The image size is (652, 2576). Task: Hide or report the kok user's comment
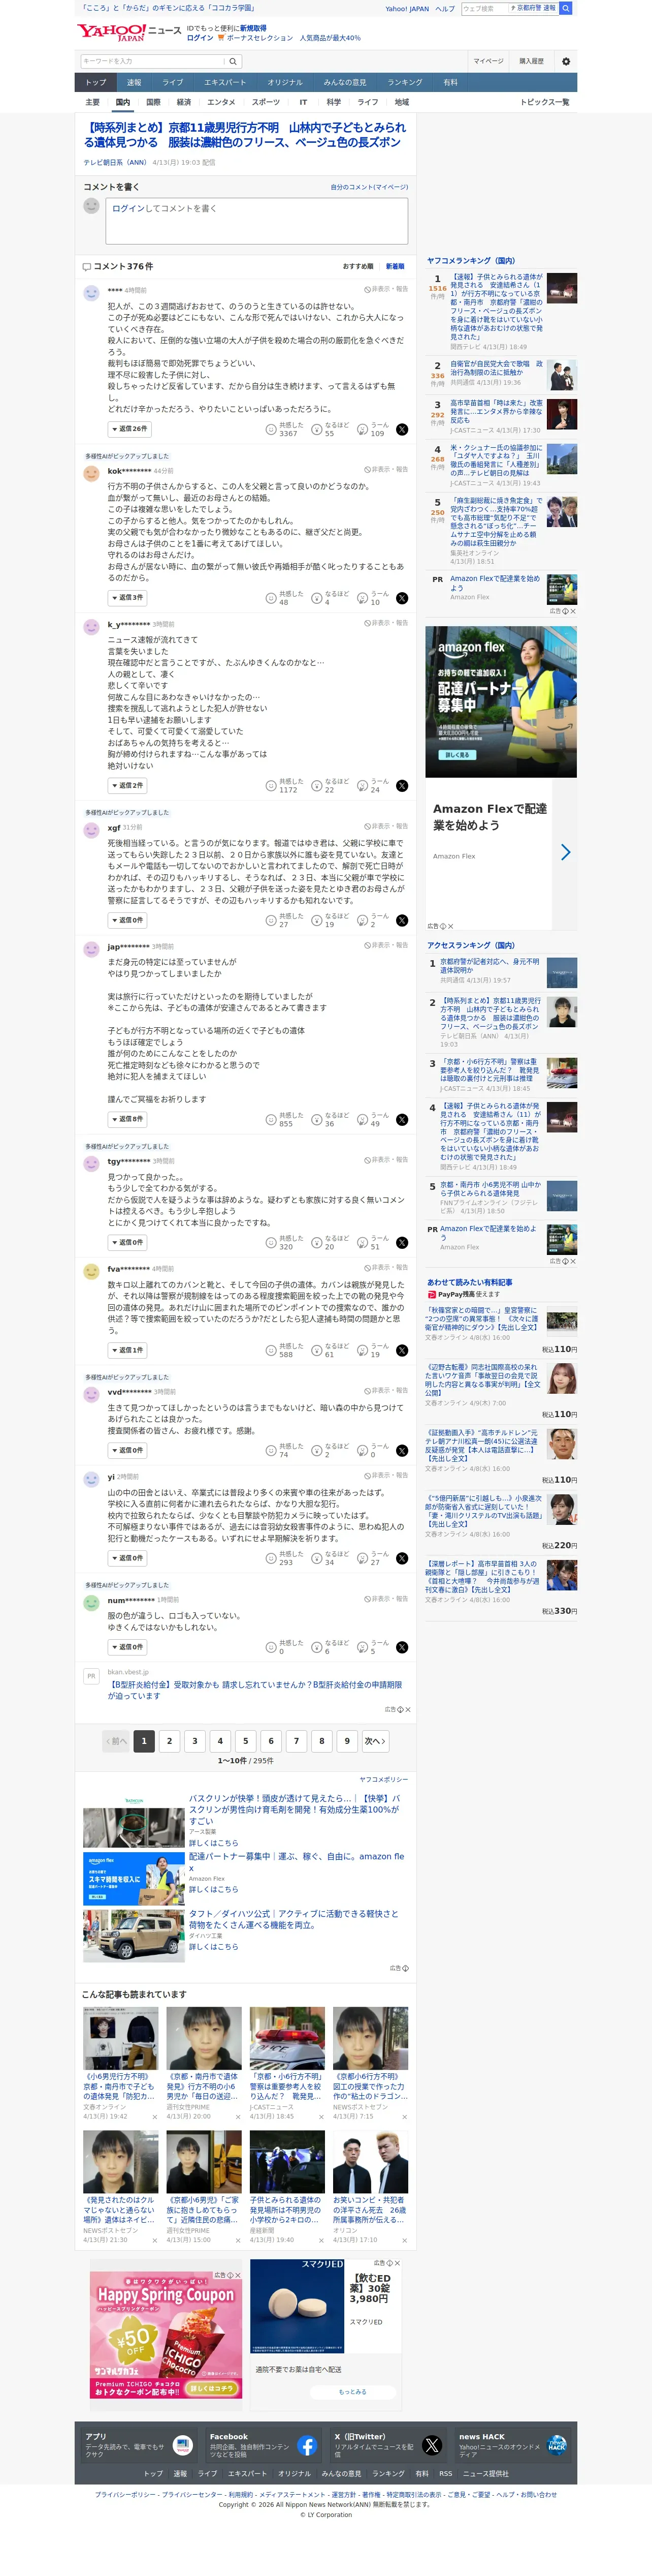pos(386,469)
